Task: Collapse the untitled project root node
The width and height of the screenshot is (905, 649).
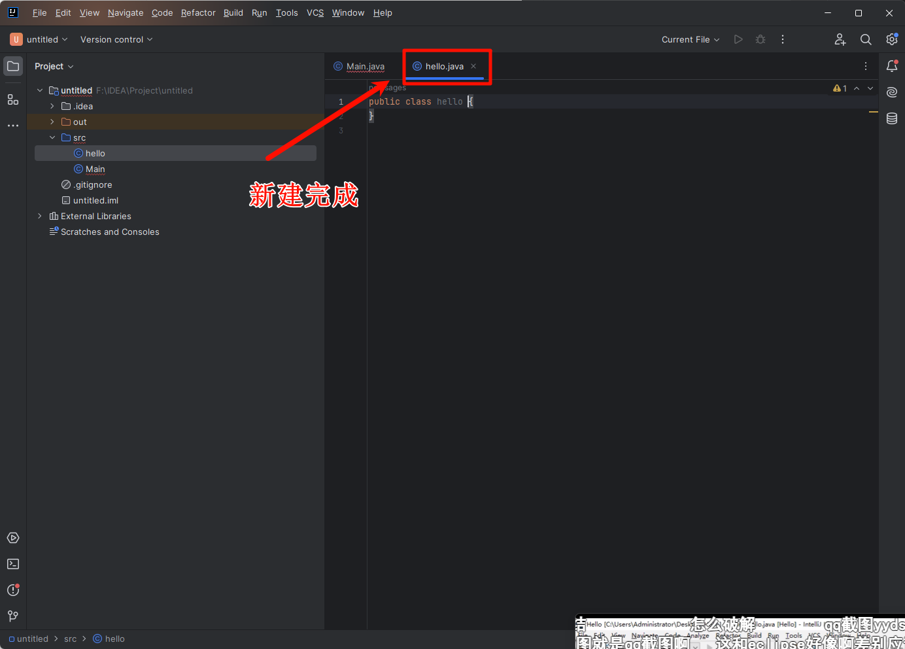Action: (x=40, y=90)
